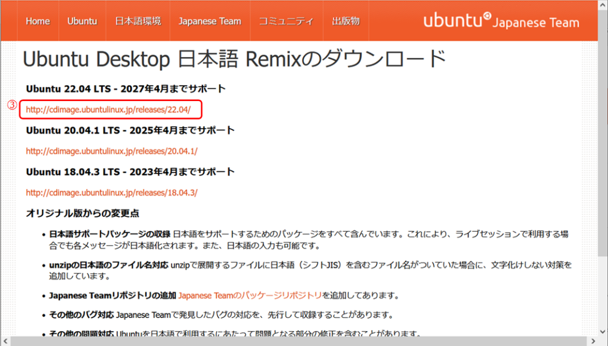
Task: Click the "Ubuntu Desktop 日本語 Remixのダウンロード" page title
Action: tap(234, 59)
